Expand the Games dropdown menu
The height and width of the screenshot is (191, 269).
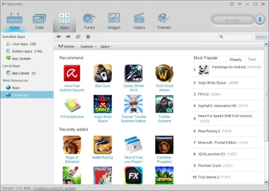coord(88,46)
